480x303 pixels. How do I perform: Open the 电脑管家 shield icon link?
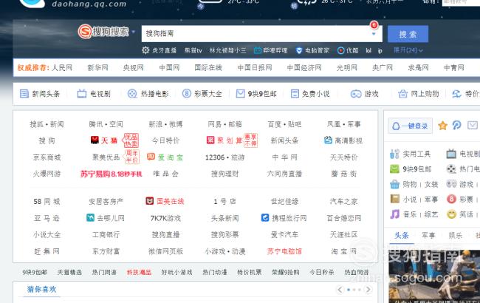(299, 50)
